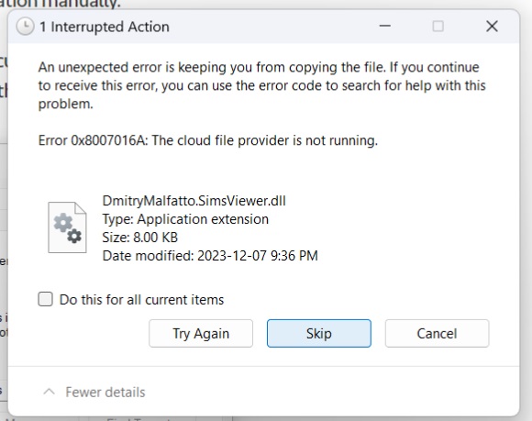Tick the "Do this for all current items" checkbox
Viewport: 532px width, 421px height.
[x=45, y=299]
